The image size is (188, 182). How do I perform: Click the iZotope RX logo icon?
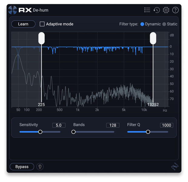click(12, 10)
